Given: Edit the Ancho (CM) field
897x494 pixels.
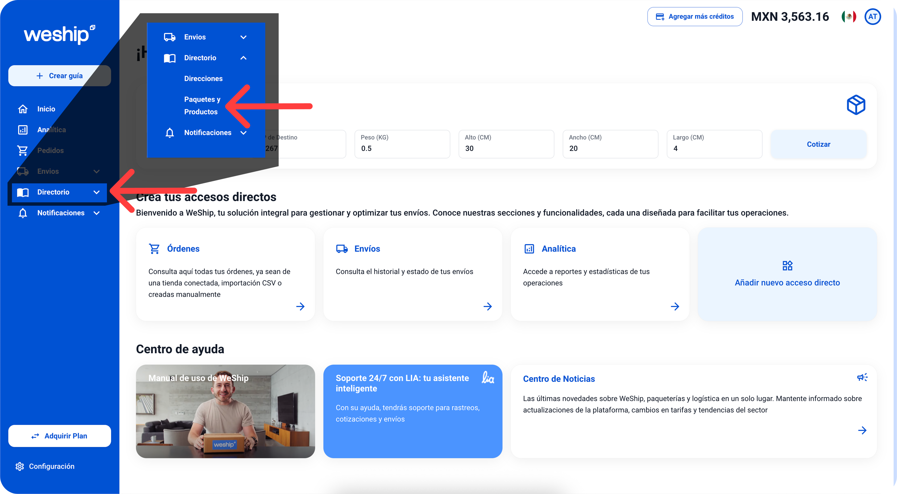Looking at the screenshot, I should click(x=610, y=144).
